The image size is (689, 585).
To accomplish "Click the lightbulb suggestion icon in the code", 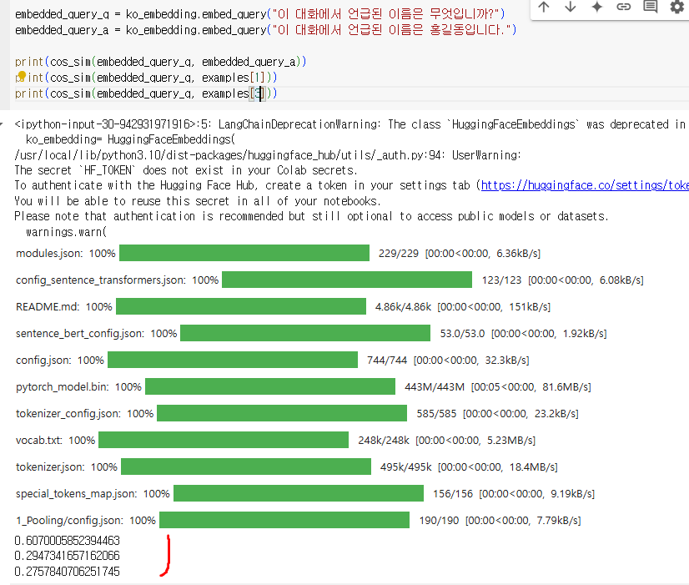I will (22, 77).
